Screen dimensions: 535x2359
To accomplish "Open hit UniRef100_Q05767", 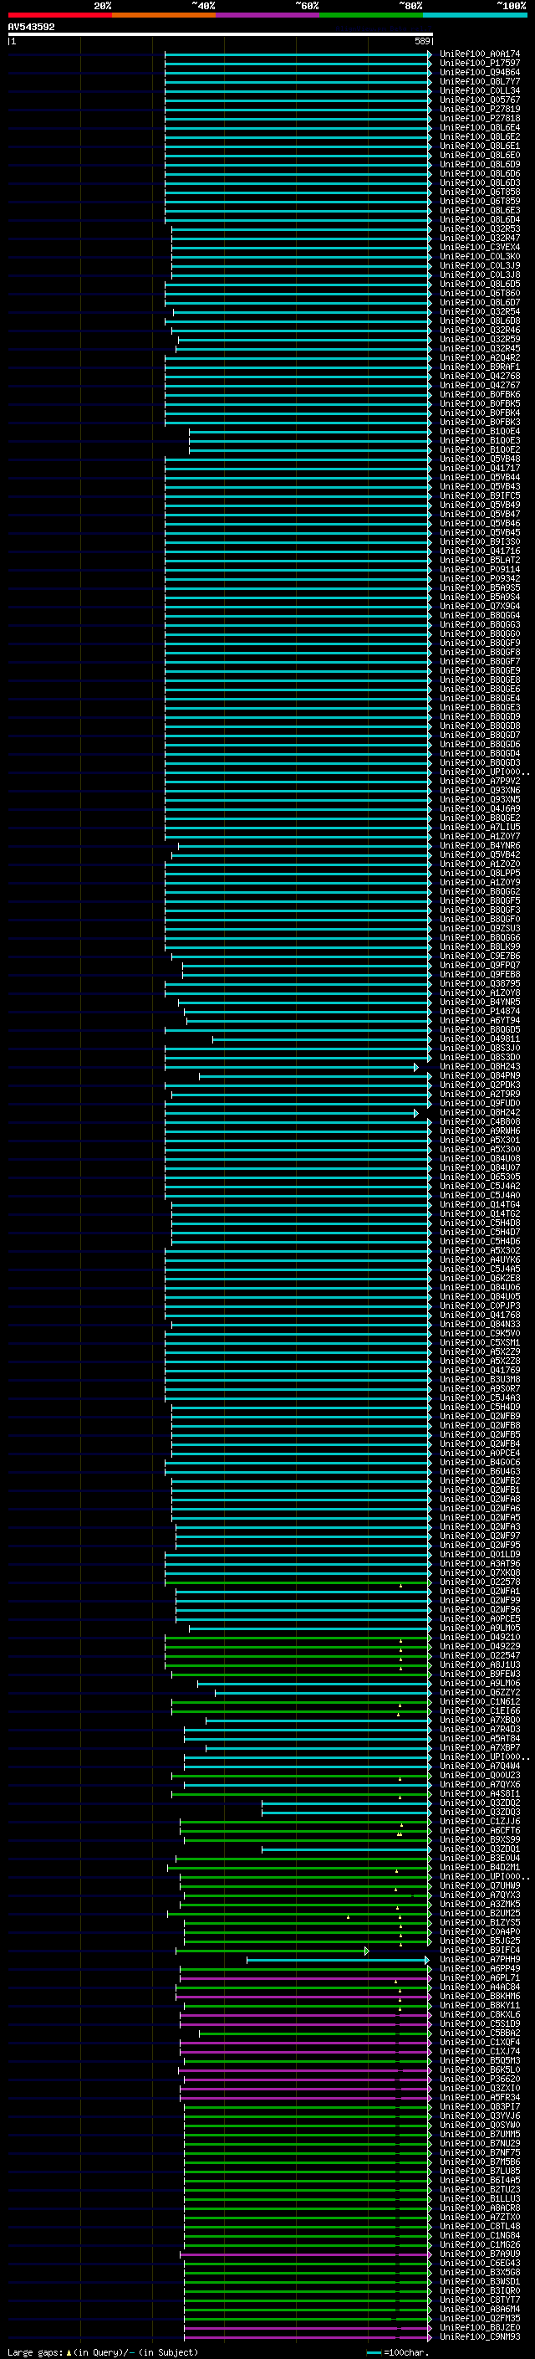I will coord(479,100).
